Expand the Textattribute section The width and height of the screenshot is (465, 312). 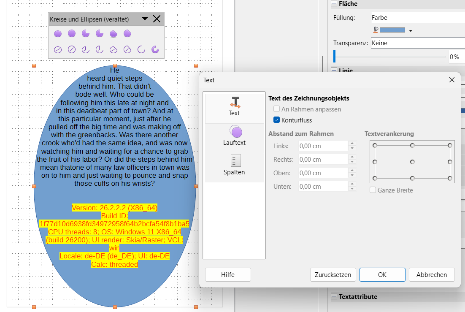point(334,296)
